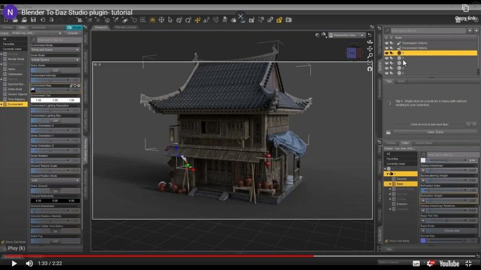Viewport: 481px width, 270px height.
Task: Switch to the Viewport tab
Action: pos(100,27)
